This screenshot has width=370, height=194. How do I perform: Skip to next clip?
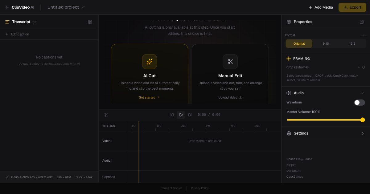pyautogui.click(x=190, y=115)
